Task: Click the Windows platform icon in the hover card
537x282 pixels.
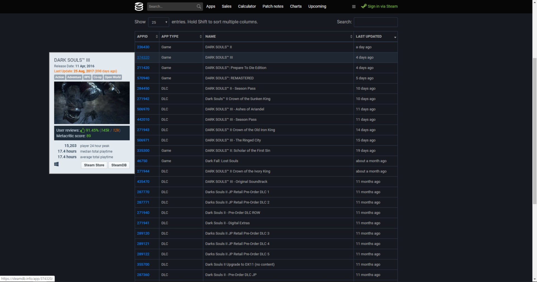Action: tap(57, 164)
